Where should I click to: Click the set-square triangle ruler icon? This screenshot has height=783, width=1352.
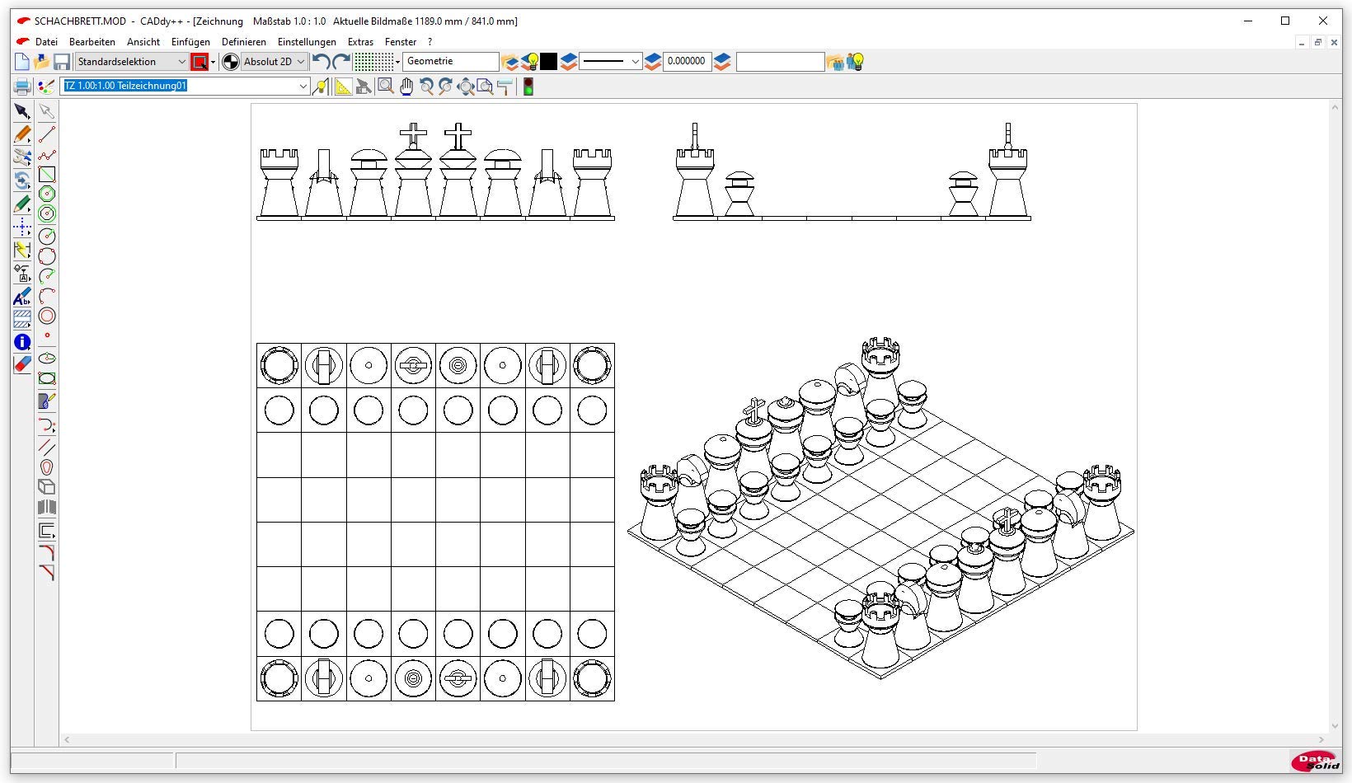pos(343,87)
